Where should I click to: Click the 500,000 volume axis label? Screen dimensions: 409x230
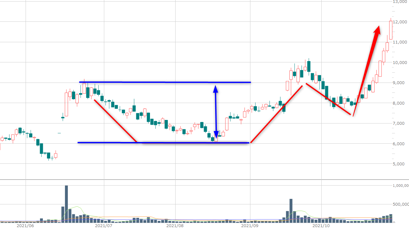400,204
